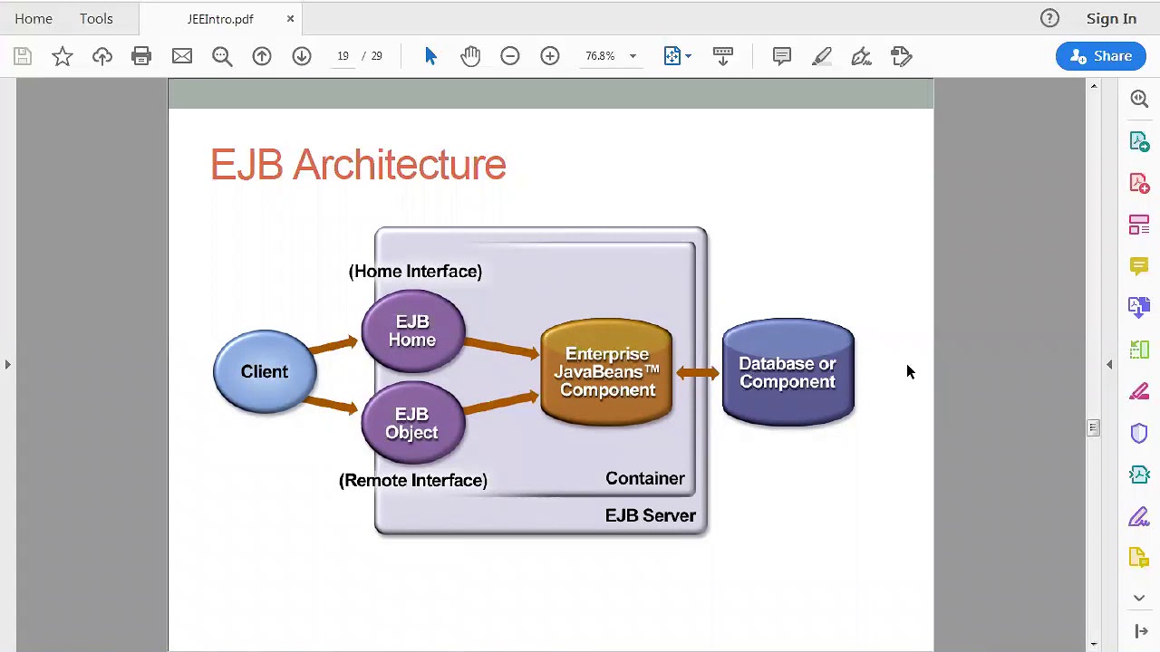Click the scrolling mode keyboard icon
The height and width of the screenshot is (652, 1160).
coord(723,56)
